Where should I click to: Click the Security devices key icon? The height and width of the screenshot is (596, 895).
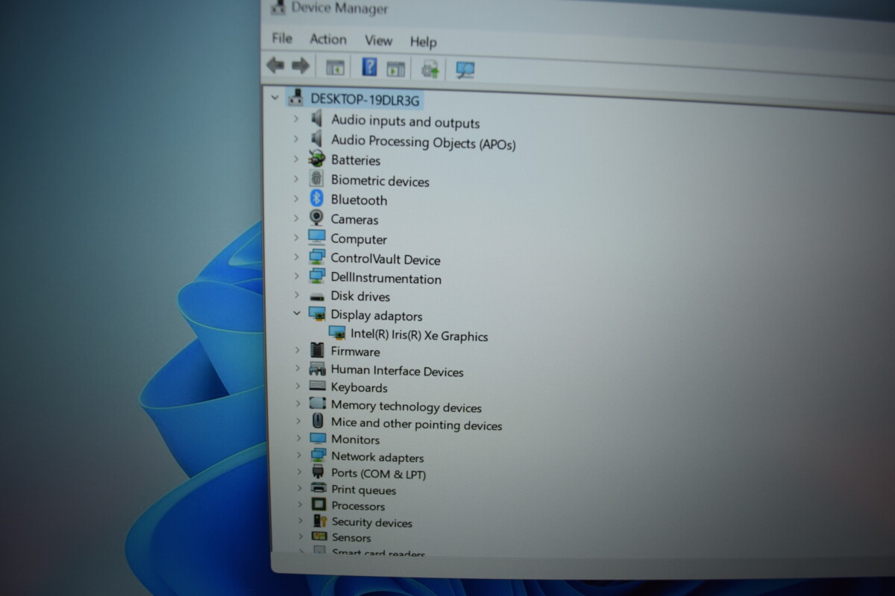319,521
